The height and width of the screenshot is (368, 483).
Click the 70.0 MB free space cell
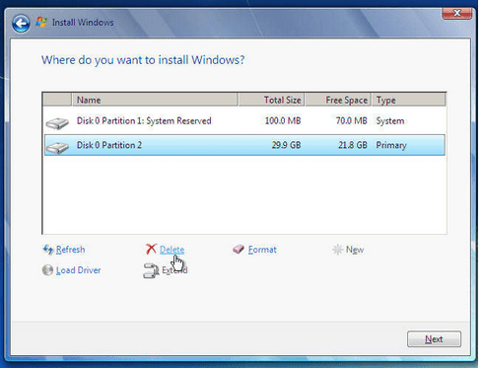pos(351,121)
